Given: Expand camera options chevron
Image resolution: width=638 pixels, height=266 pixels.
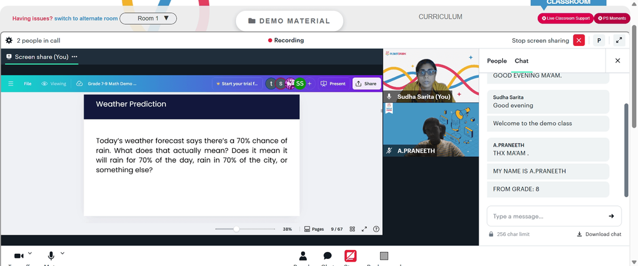Looking at the screenshot, I should click(30, 253).
